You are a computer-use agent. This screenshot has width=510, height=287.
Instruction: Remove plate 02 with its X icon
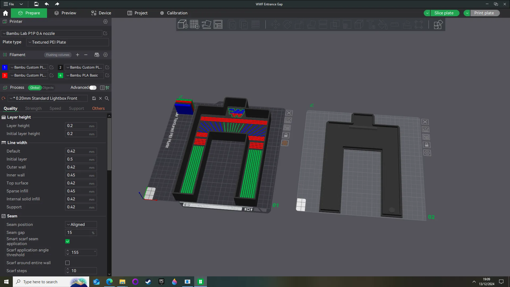pos(425,122)
